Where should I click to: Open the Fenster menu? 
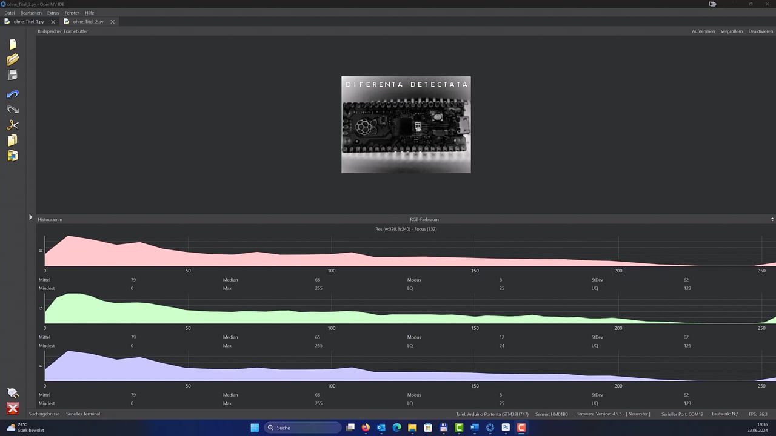tap(72, 13)
